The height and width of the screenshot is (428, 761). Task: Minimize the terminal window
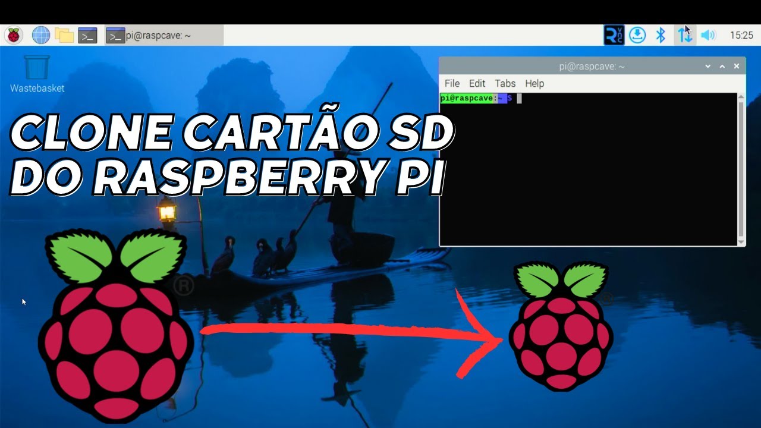[x=708, y=67]
